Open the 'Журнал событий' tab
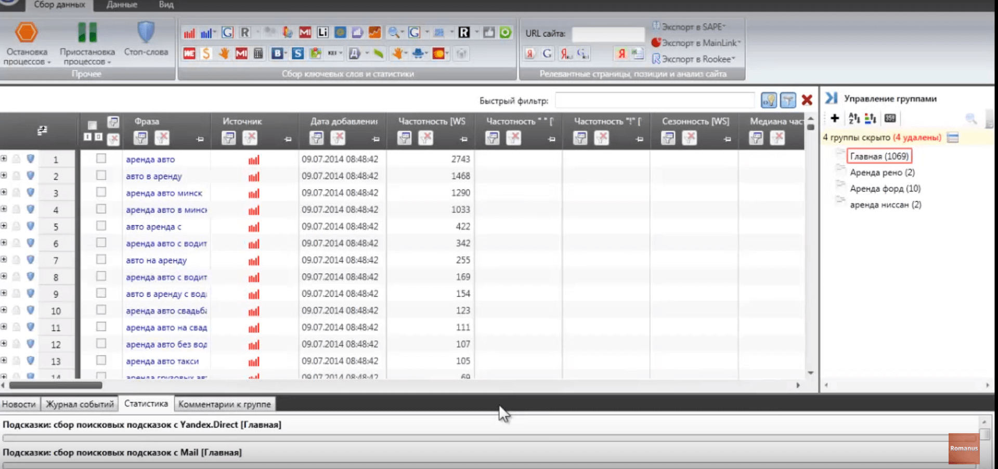This screenshot has width=998, height=469. pyautogui.click(x=80, y=404)
